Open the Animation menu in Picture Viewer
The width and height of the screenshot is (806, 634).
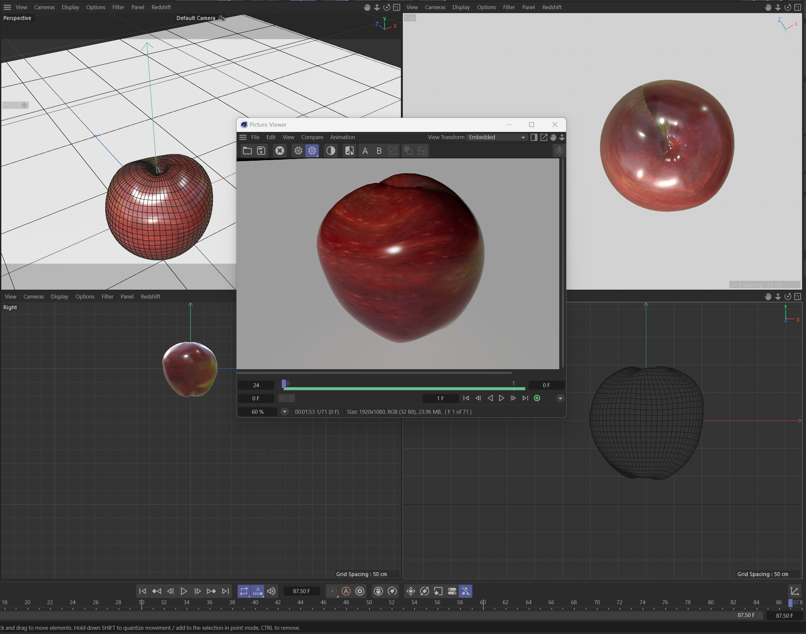pyautogui.click(x=342, y=137)
